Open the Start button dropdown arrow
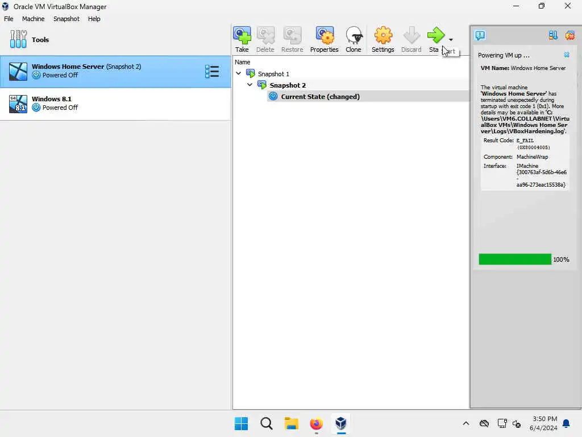Screen dimensions: 582x437 coord(451,39)
